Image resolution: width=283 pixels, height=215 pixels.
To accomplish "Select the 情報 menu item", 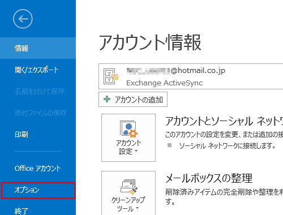I will 38,48.
